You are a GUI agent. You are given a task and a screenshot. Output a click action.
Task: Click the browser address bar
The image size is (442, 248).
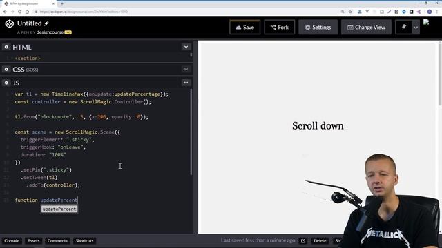click(186, 12)
